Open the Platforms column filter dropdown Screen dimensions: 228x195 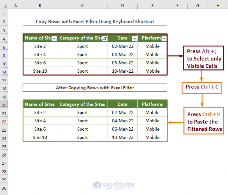coord(164,39)
